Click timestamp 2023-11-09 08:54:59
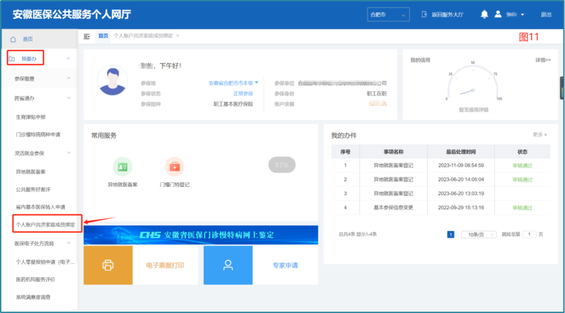 pyautogui.click(x=461, y=165)
